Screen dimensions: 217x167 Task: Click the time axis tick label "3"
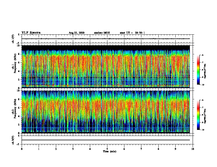click(73, 149)
